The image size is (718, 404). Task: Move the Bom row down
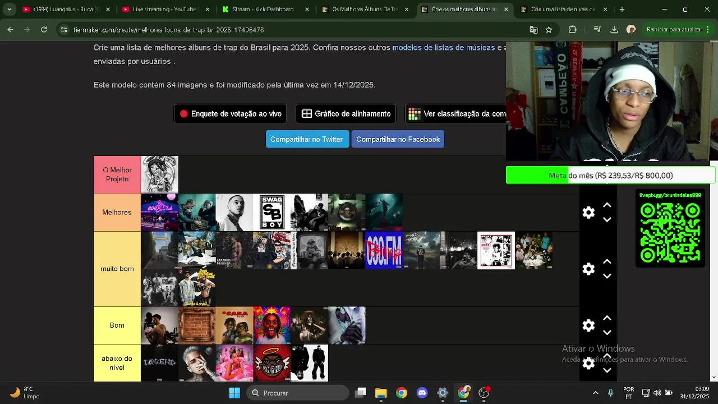[607, 333]
